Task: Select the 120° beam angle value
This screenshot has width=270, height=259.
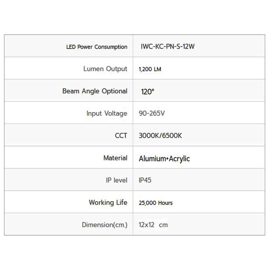Action: [x=148, y=92]
